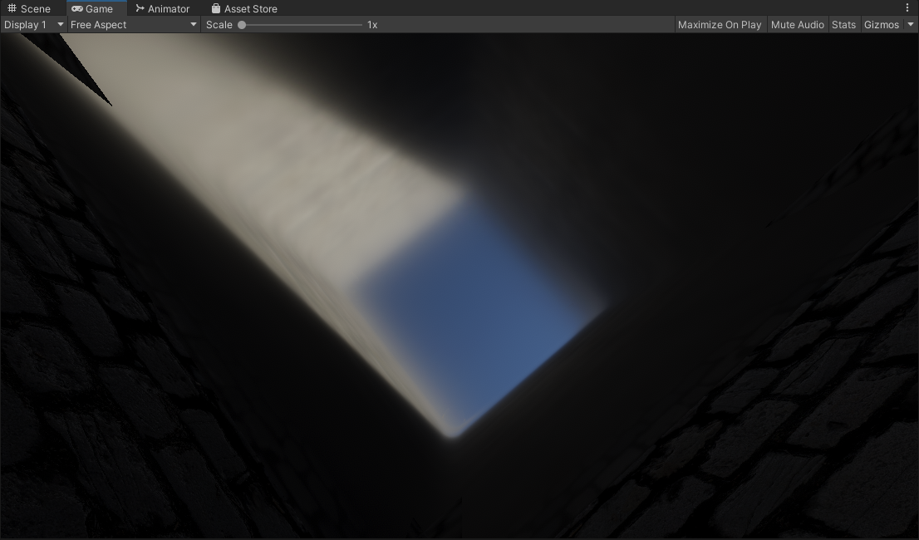The image size is (919, 540).
Task: Click the blue sky opening in the viewport
Action: point(474,316)
